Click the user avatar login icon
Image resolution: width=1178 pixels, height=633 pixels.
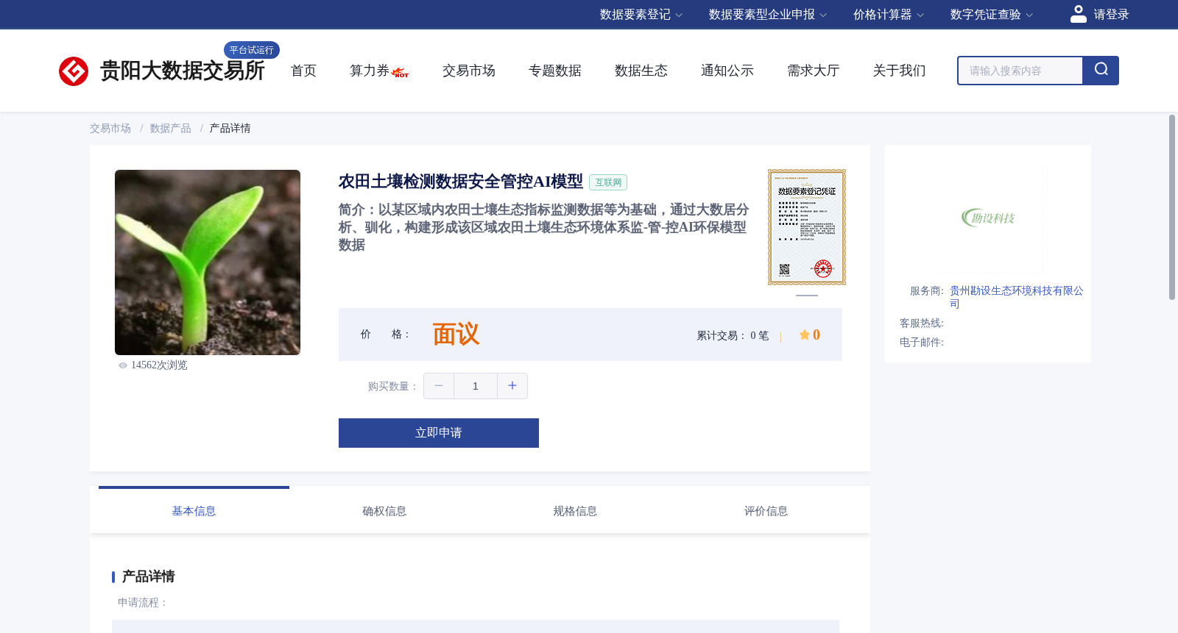pyautogui.click(x=1079, y=14)
